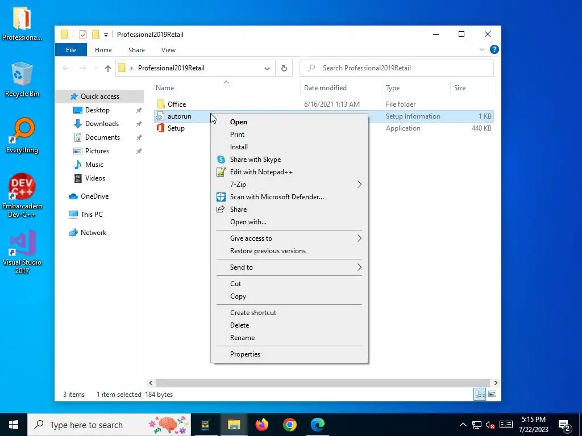Image resolution: width=582 pixels, height=436 pixels.
Task: Click the New folder quick access toolbar icon
Action: [x=95, y=35]
